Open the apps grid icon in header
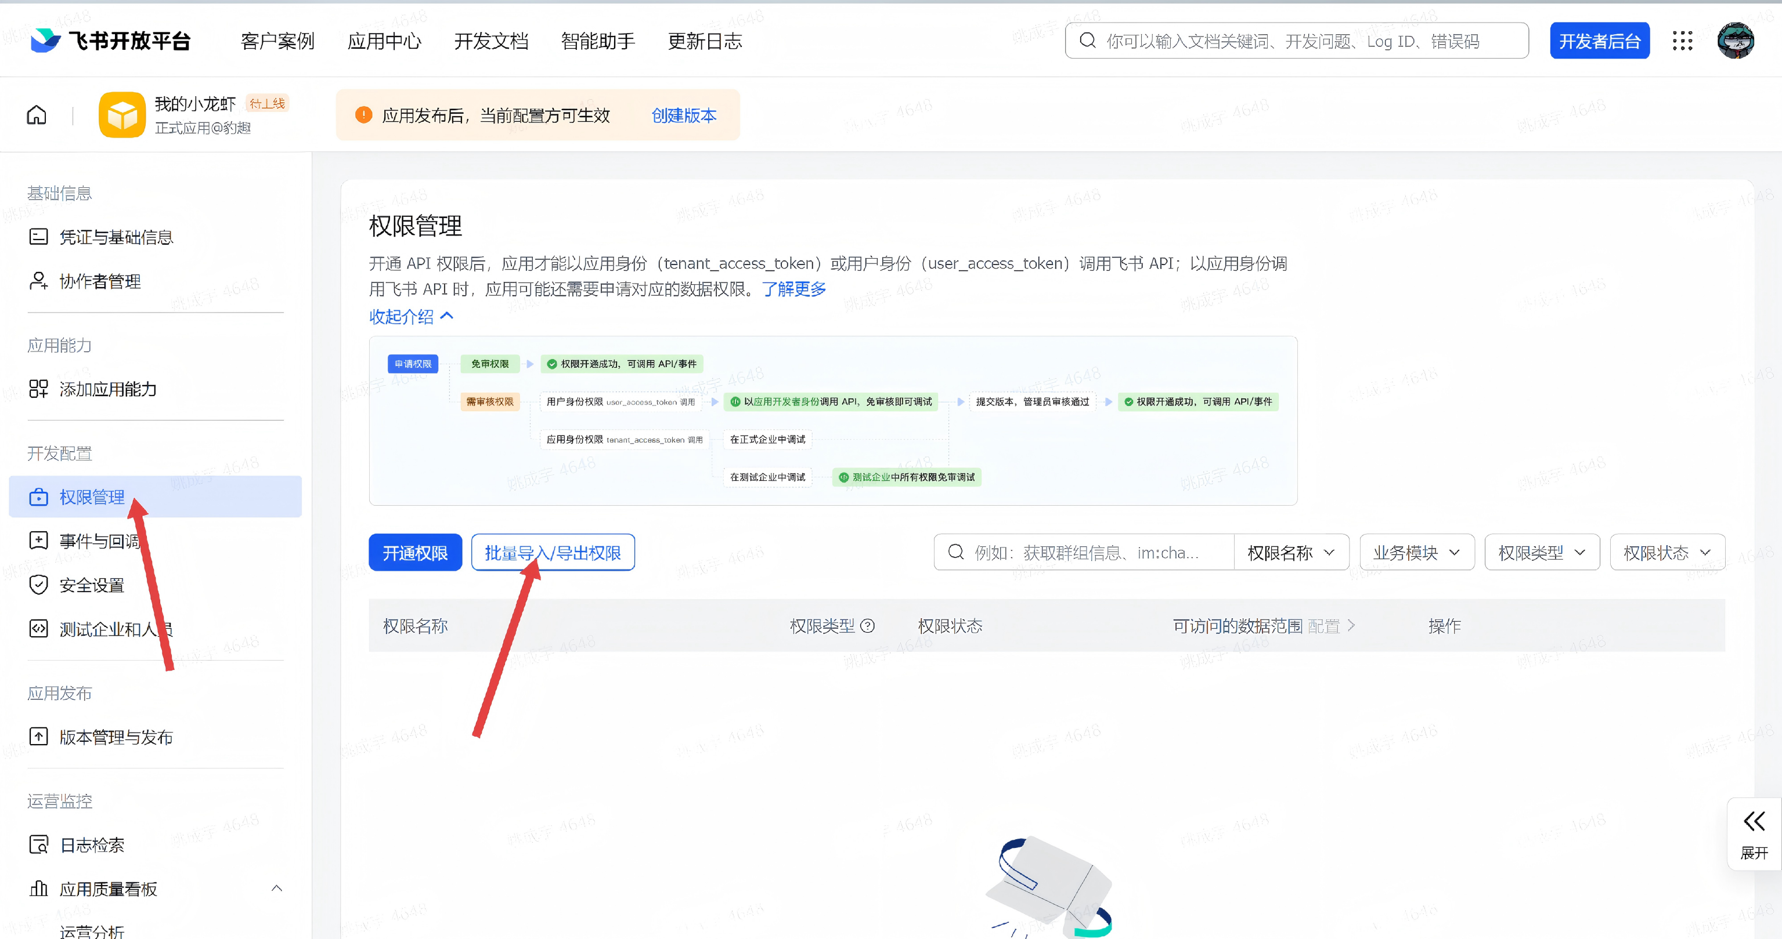1782x939 pixels. click(1682, 41)
